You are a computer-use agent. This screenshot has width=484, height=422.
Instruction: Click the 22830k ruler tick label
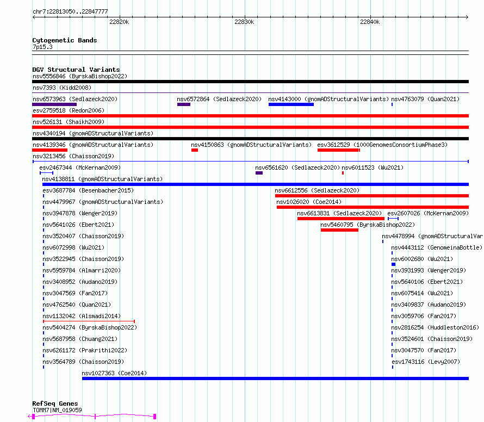click(x=244, y=22)
